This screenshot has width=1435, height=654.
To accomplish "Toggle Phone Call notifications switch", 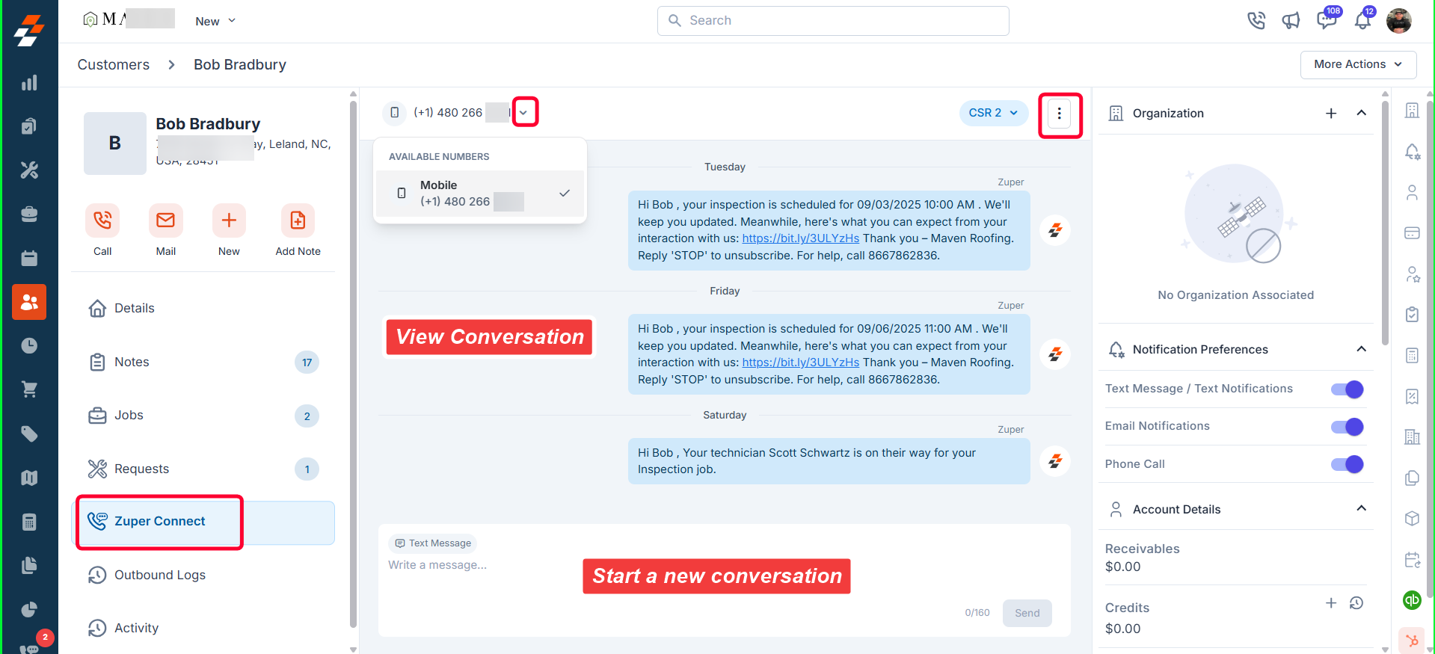I will 1347,464.
